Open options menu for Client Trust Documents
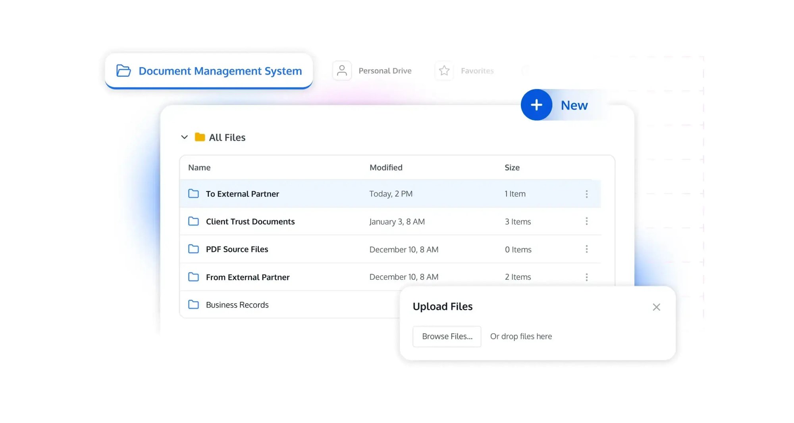 tap(586, 221)
